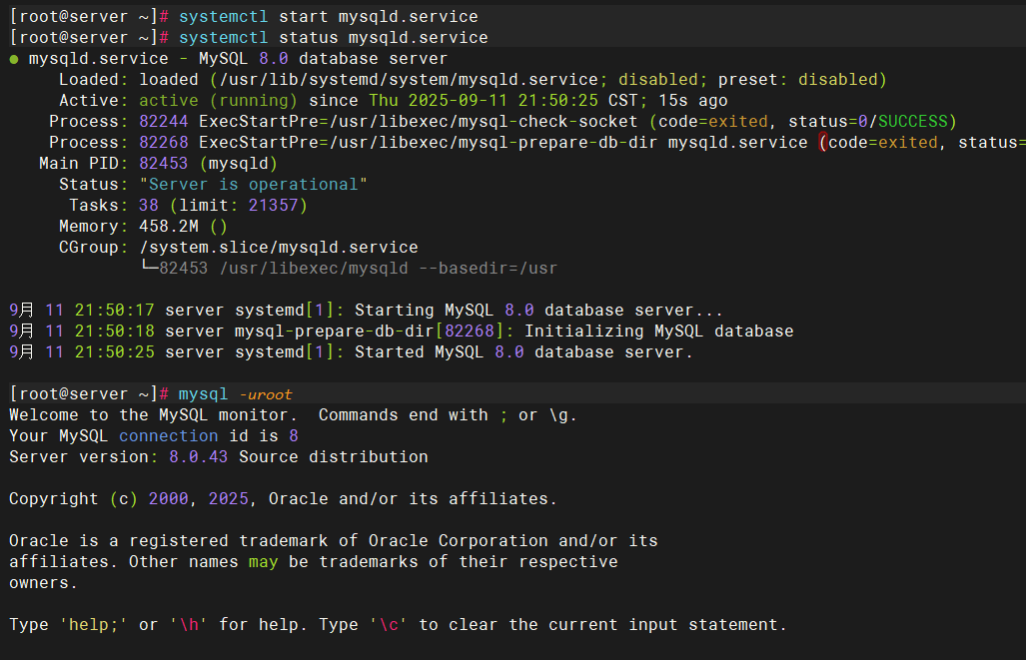Click the 'active (running)' status text
The image size is (1026, 660).
(x=219, y=100)
